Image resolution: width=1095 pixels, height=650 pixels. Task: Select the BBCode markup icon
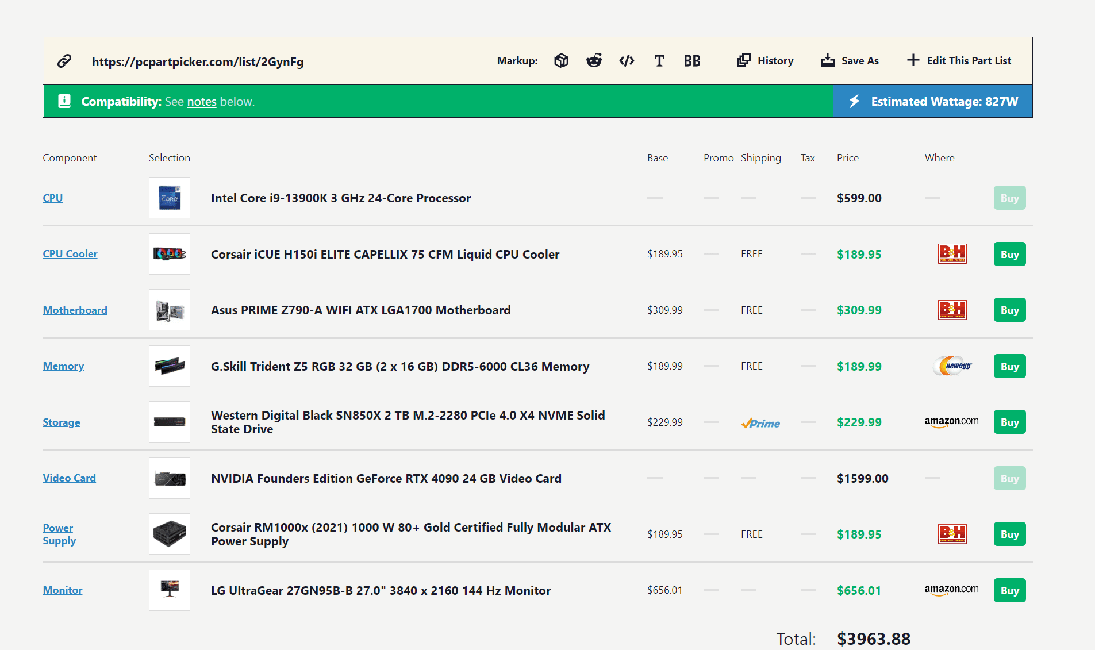(692, 61)
